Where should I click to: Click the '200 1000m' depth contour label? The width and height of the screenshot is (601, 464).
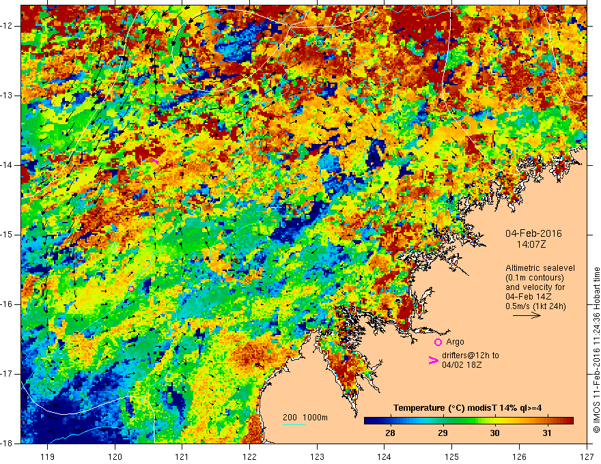305,418
